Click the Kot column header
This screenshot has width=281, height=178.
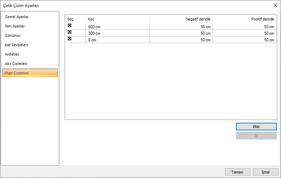pos(118,19)
